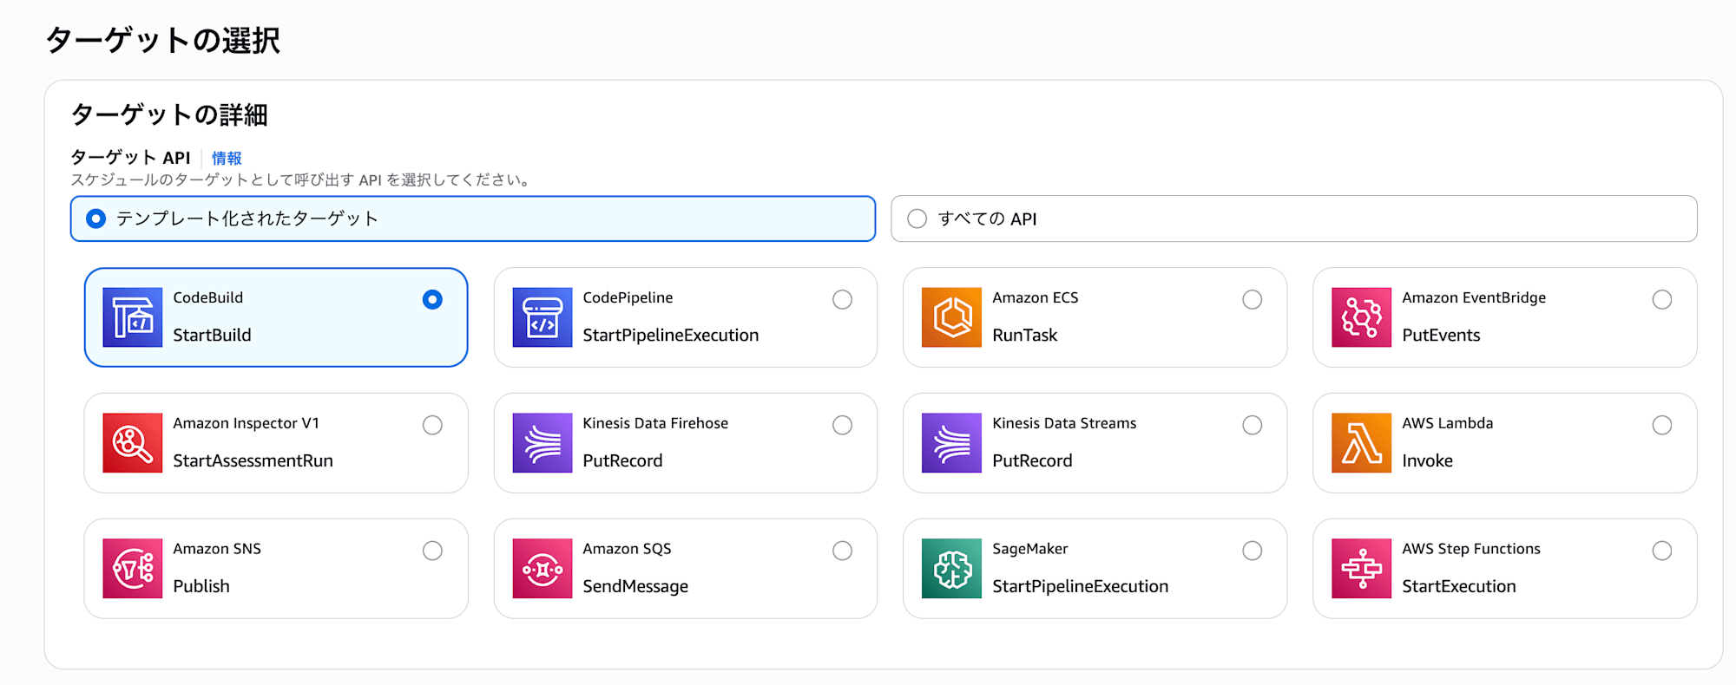This screenshot has width=1736, height=685.
Task: Click the StartBuild label under CodeBuild
Action: (212, 335)
